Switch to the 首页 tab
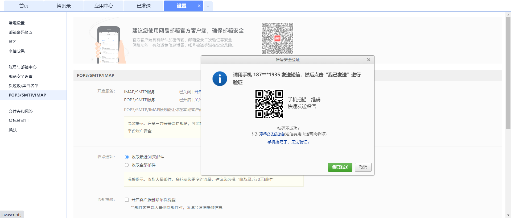The height and width of the screenshot is (218, 511). click(x=24, y=6)
